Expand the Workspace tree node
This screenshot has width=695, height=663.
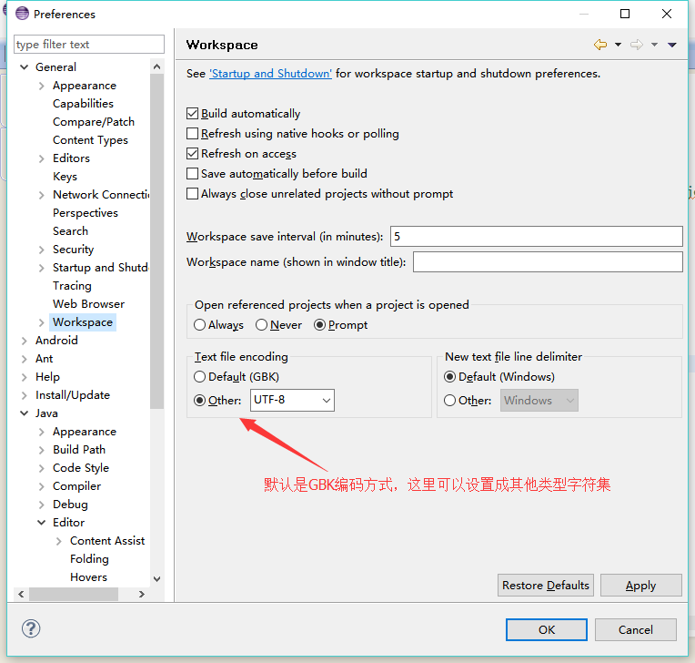[x=42, y=322]
